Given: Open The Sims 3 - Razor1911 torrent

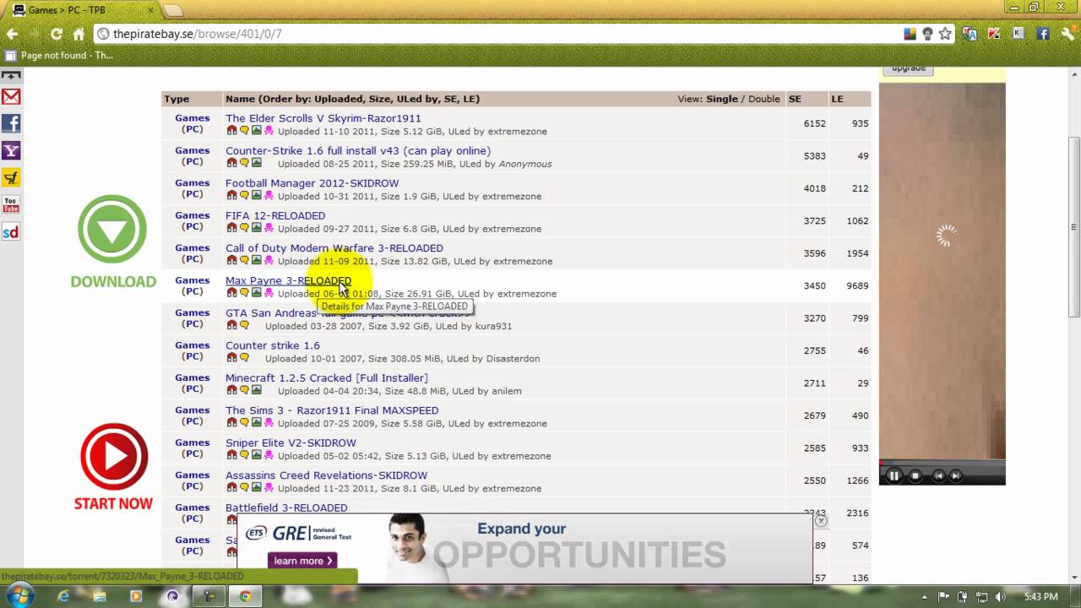Looking at the screenshot, I should tap(332, 410).
